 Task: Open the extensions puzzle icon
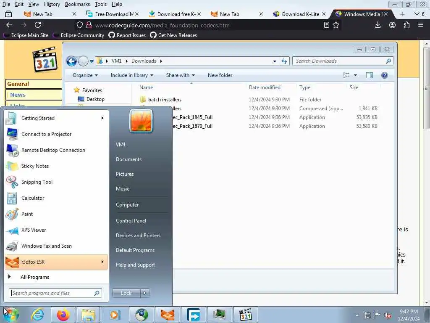tap(406, 25)
